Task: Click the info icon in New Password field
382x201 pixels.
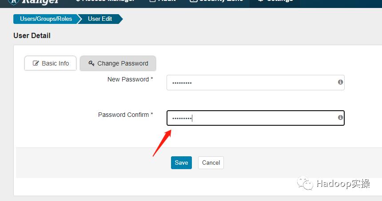Action: 340,82
